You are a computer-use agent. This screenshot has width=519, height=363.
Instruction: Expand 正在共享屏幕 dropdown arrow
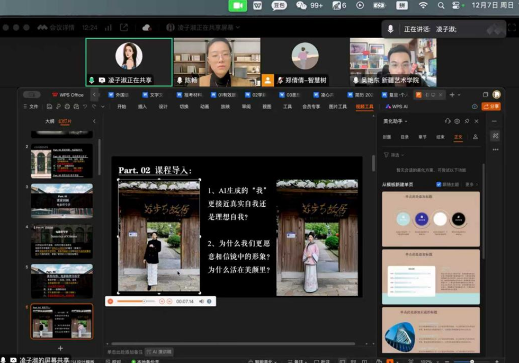tap(238, 28)
